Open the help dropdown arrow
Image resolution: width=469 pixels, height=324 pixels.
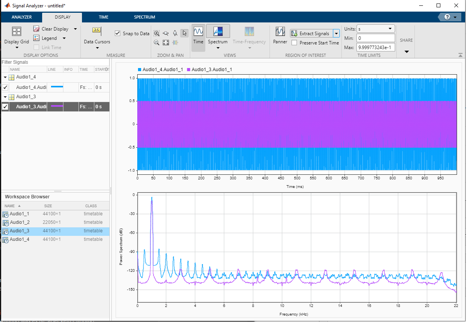455,17
